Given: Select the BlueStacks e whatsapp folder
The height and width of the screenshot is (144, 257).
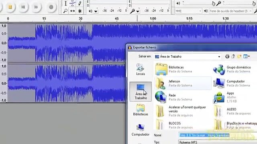Looking at the screenshot, I should [235, 125].
